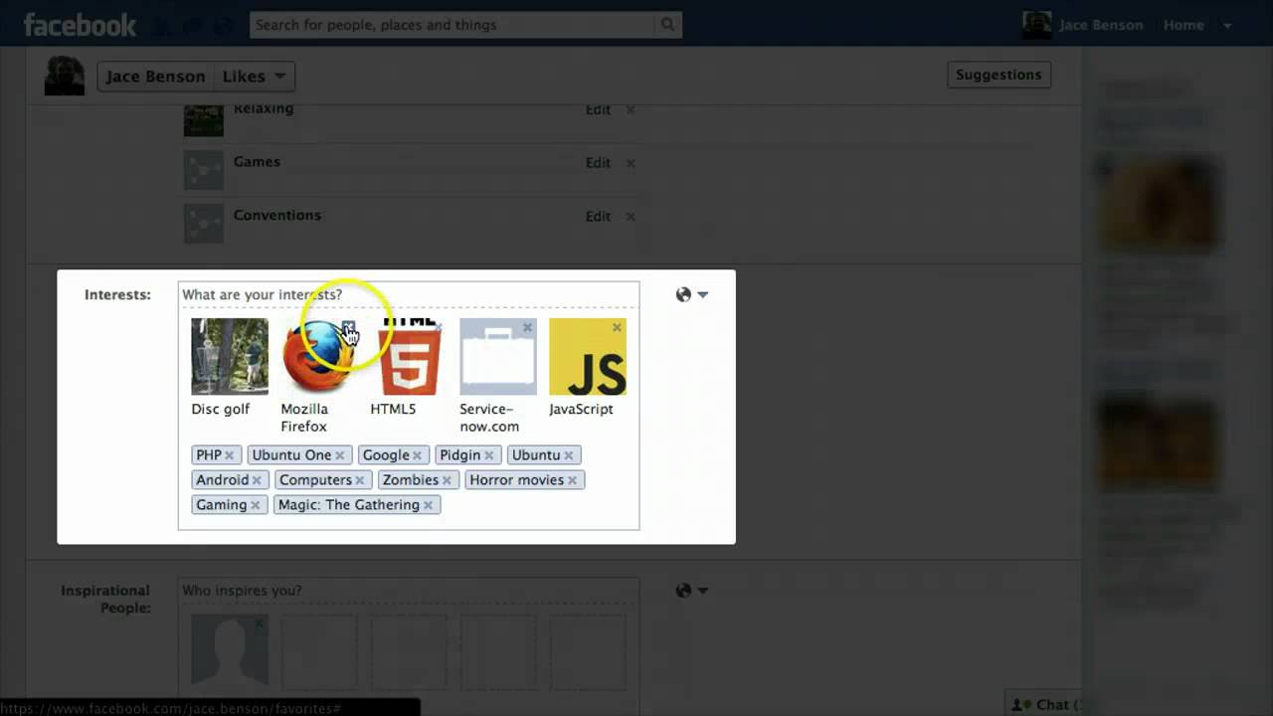Open Interests privacy globe dropdown
Image resolution: width=1273 pixels, height=716 pixels.
tap(691, 294)
